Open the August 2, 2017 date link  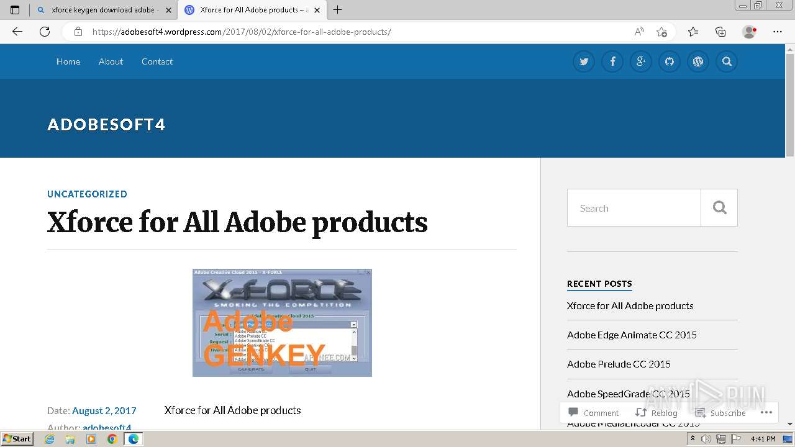tap(104, 410)
